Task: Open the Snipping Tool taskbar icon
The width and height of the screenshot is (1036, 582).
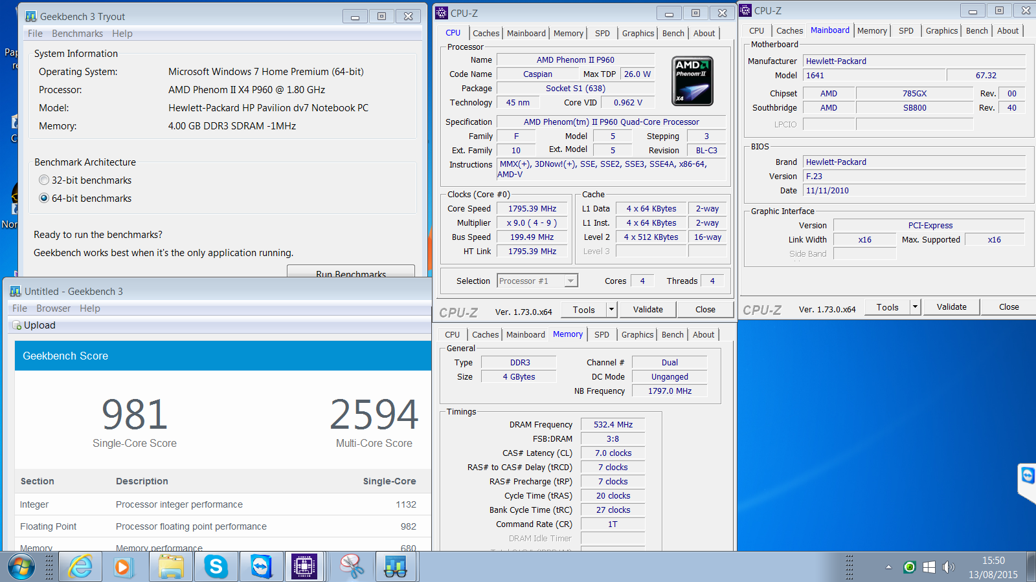Action: click(x=351, y=567)
